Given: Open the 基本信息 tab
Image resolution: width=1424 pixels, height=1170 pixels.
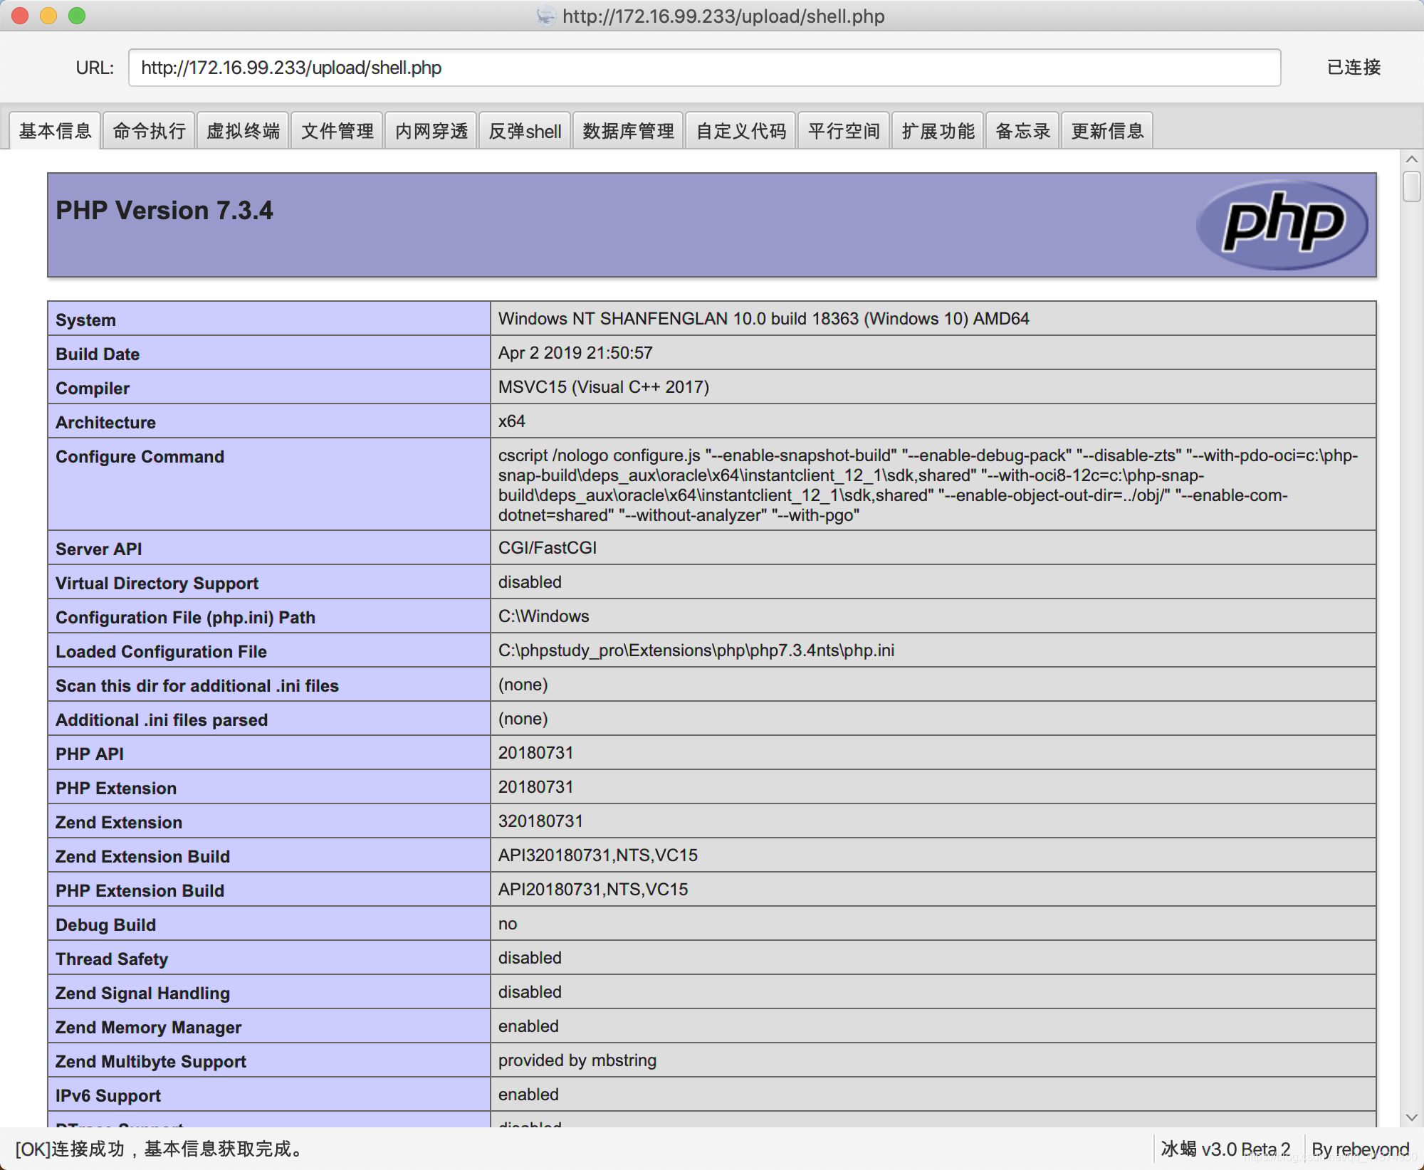Looking at the screenshot, I should (55, 131).
